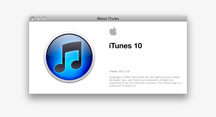Click the copyright notice paragraph
Viewport: 216px width, 117px height.
click(145, 81)
